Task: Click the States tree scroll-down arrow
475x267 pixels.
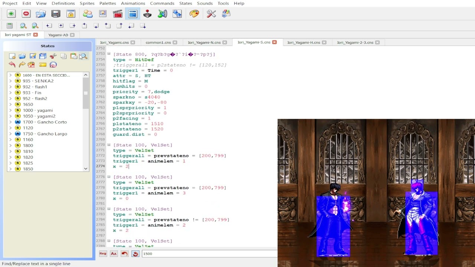Action: pos(86,169)
